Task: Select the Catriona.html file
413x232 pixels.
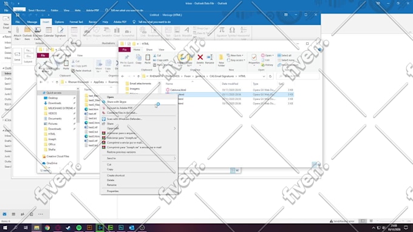Action: click(178, 90)
